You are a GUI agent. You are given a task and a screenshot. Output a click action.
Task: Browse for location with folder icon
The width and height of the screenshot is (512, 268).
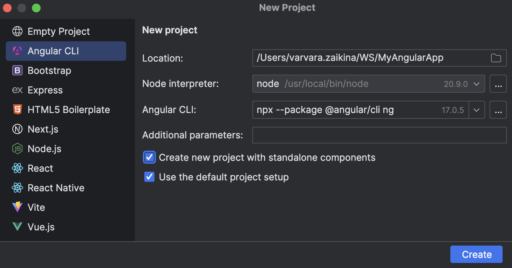tap(496, 58)
